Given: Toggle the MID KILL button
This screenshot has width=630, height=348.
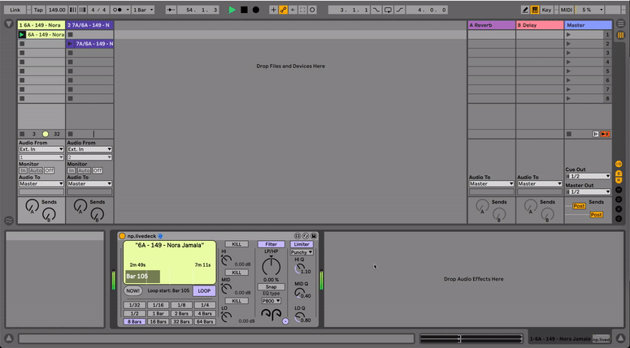Looking at the screenshot, I should click(237, 273).
